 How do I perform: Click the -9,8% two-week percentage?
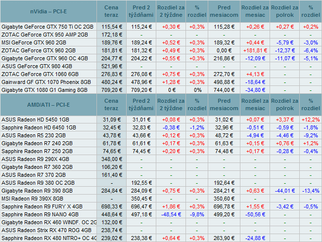(x=197, y=214)
